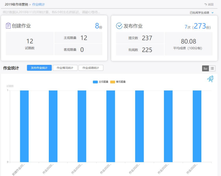Click the 273份 published count number
Viewport: 221px width, 176px height.
200,26
